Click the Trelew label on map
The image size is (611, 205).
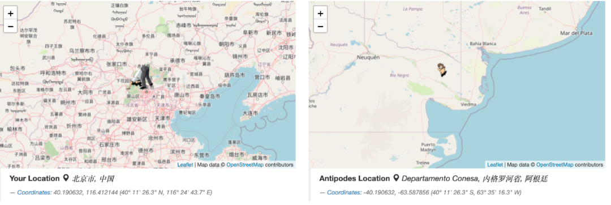pyautogui.click(x=423, y=163)
